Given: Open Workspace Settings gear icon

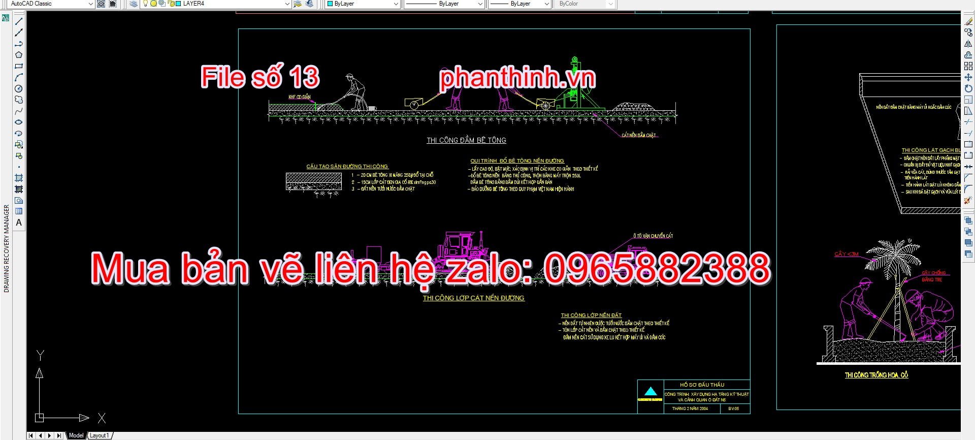Looking at the screenshot, I should click(x=101, y=4).
